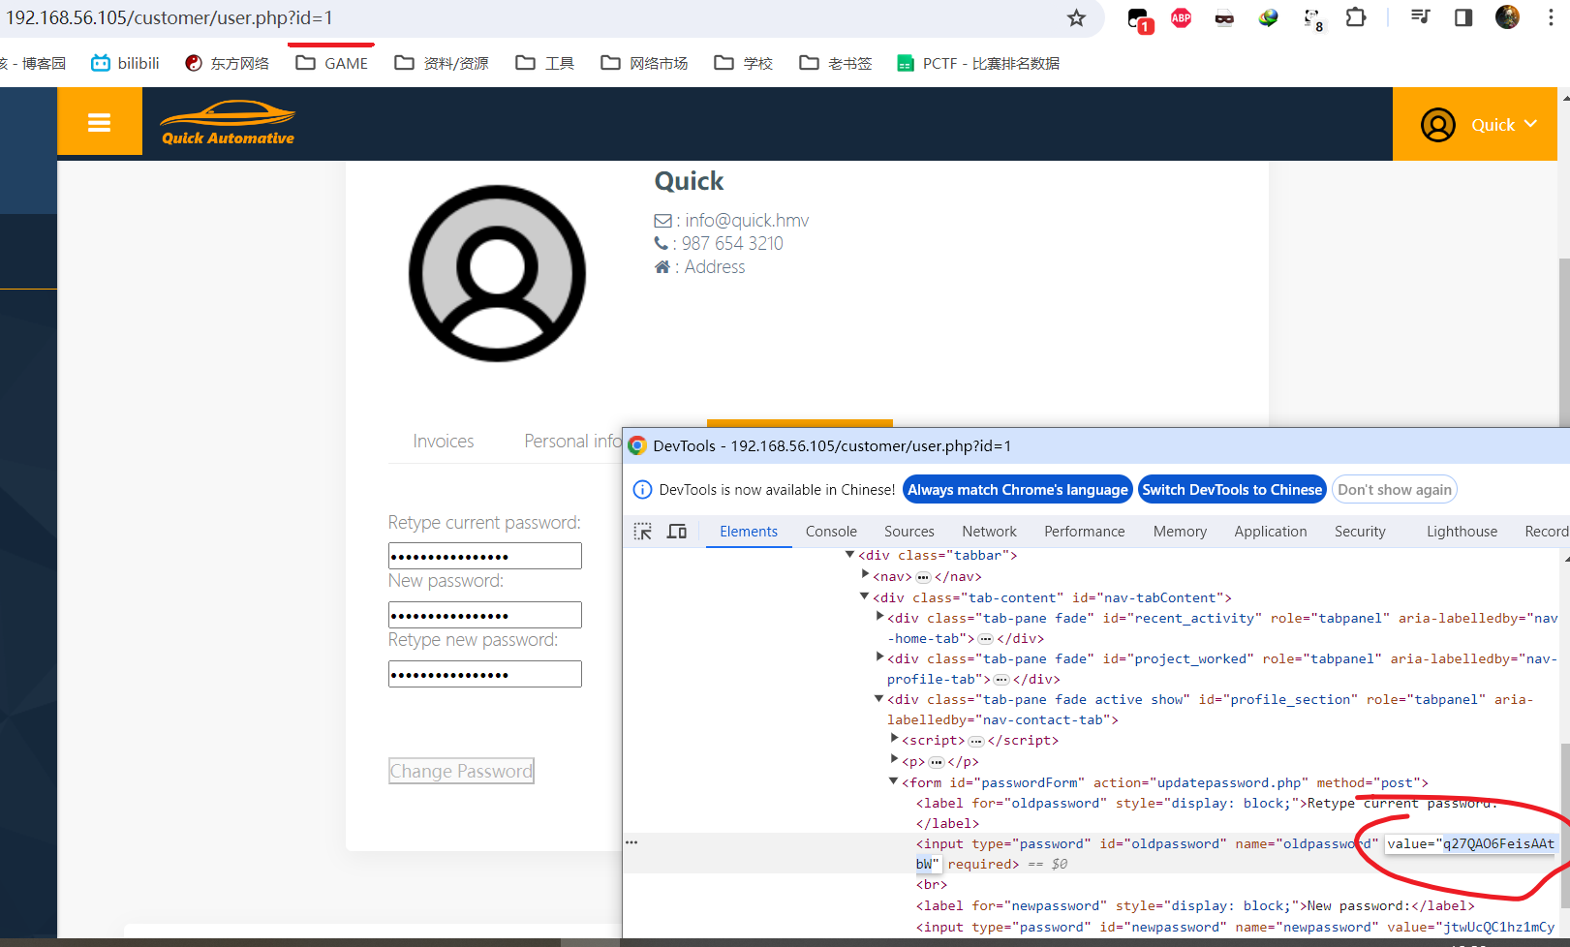The image size is (1570, 947).
Task: Open the Invoices profile tab
Action: coord(444,441)
